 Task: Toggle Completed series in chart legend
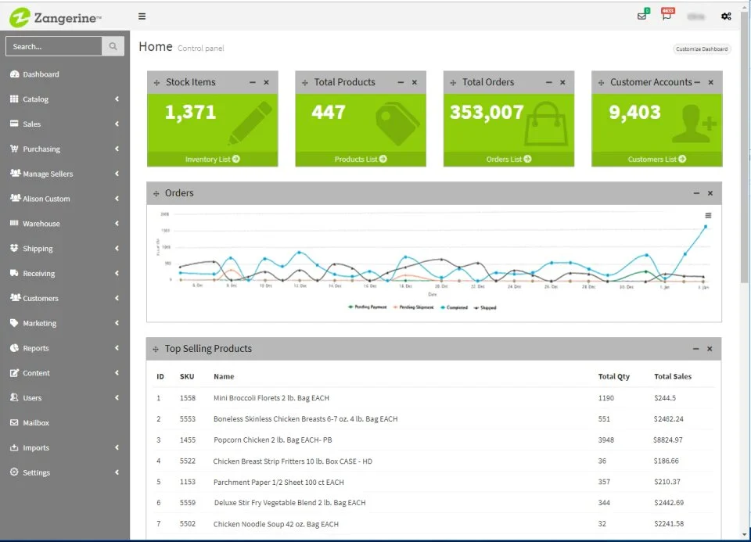454,307
